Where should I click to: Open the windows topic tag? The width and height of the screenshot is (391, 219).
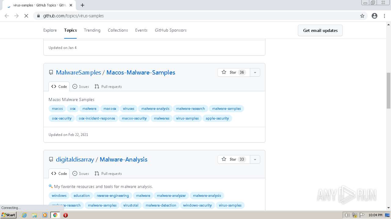click(59, 196)
